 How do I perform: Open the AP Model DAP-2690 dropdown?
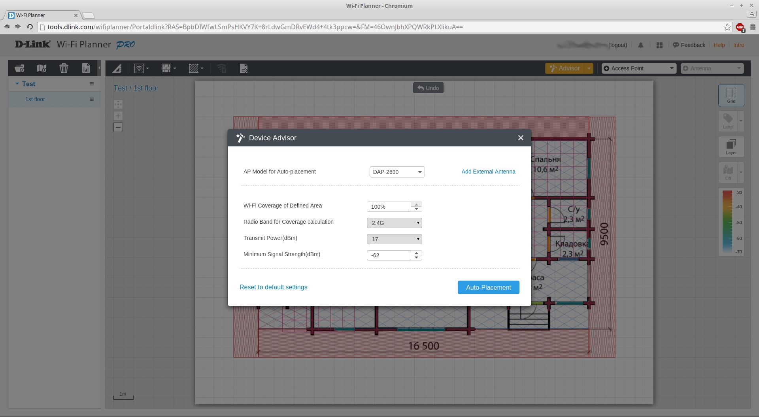(x=397, y=172)
